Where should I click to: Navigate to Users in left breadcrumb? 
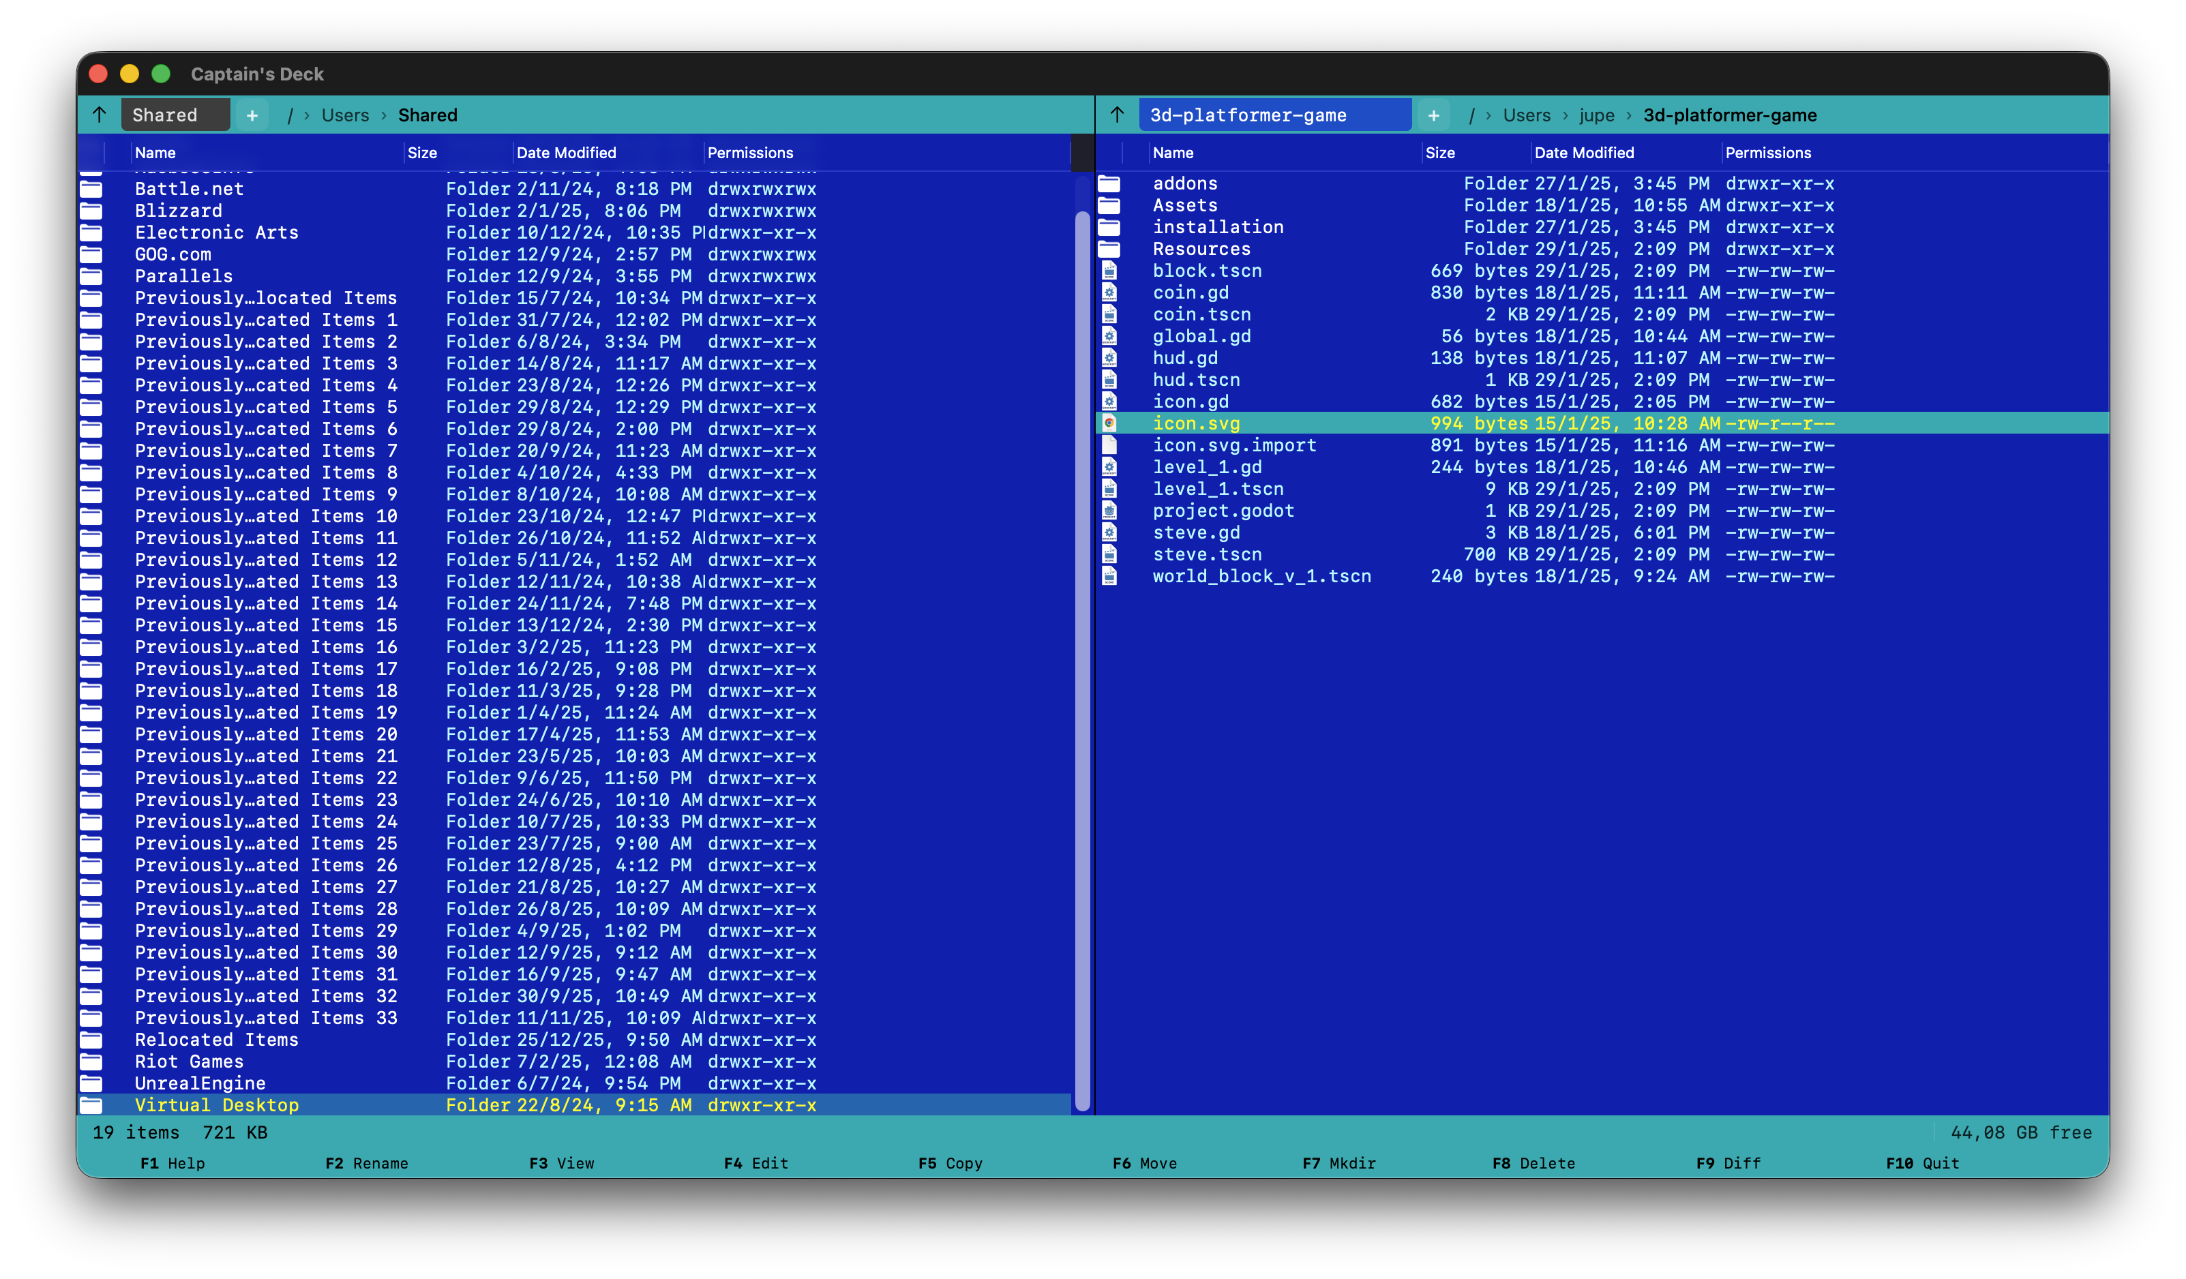pos(344,115)
